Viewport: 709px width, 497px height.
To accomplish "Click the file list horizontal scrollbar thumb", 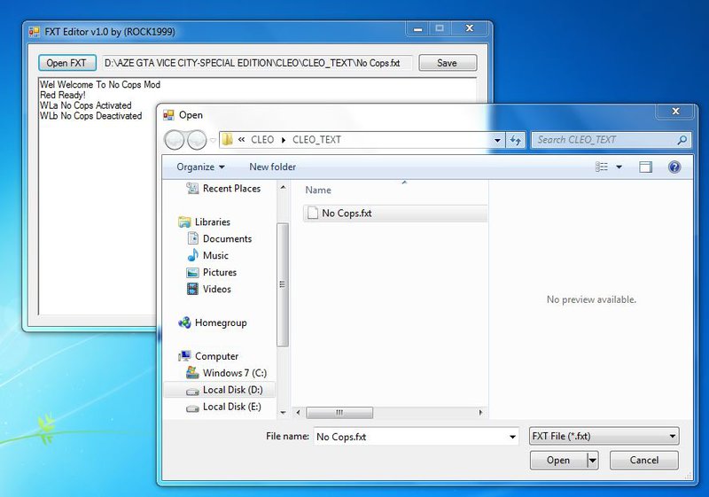I will coord(339,412).
